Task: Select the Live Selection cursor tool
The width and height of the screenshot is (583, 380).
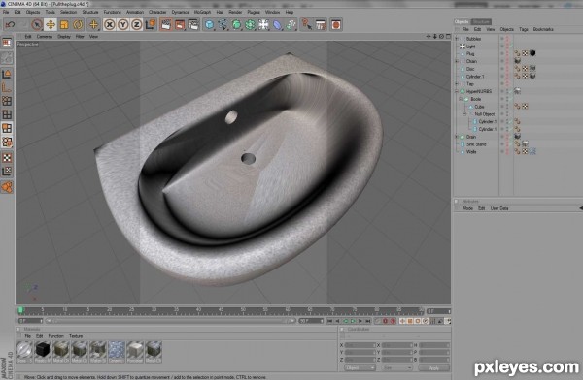Action: point(37,25)
